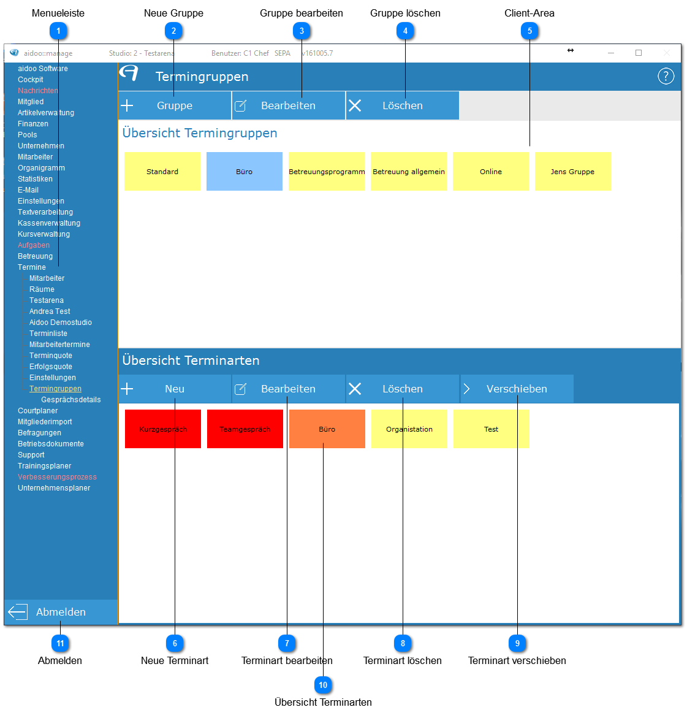The height and width of the screenshot is (718, 687).
Task: Open Gesprächsdetails submenu entry
Action: click(x=71, y=400)
